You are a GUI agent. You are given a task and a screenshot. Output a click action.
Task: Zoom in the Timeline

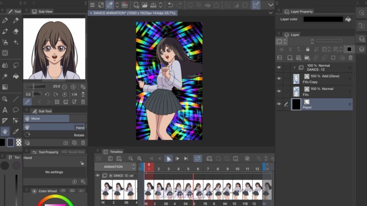[139, 158]
